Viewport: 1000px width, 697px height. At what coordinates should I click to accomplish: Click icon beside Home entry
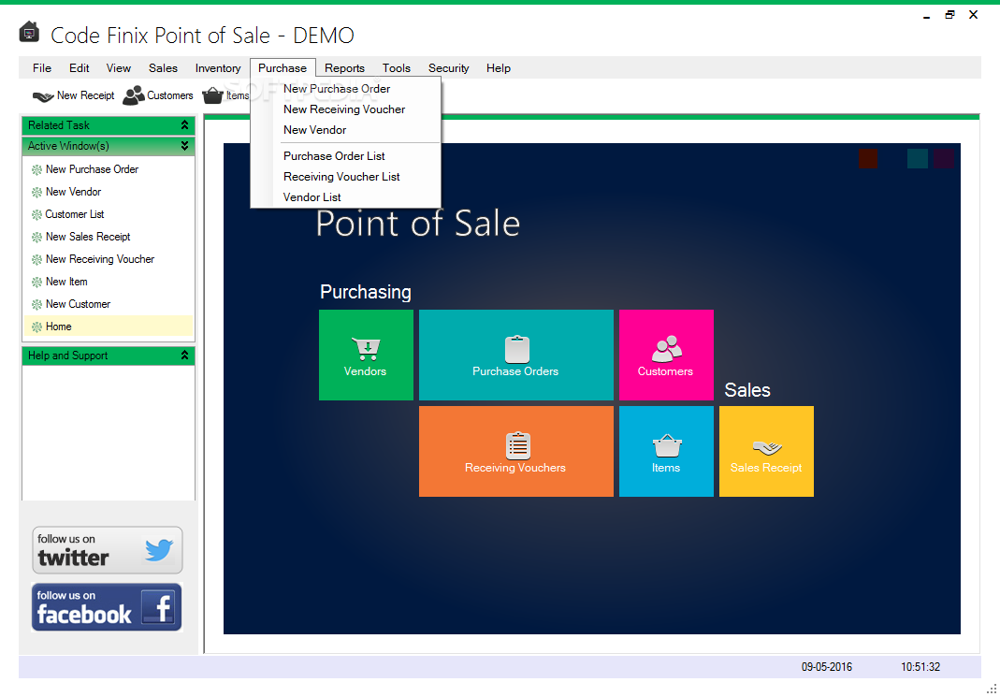point(37,327)
